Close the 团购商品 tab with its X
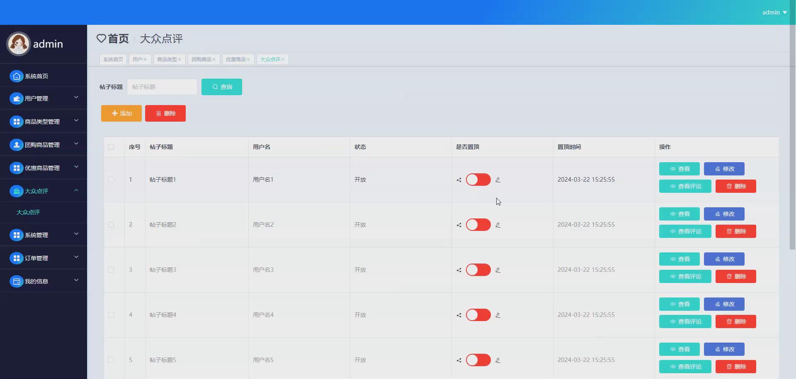This screenshot has width=796, height=379. click(214, 60)
